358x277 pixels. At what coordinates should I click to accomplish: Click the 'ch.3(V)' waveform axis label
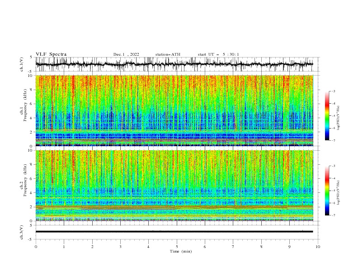pyautogui.click(x=21, y=232)
